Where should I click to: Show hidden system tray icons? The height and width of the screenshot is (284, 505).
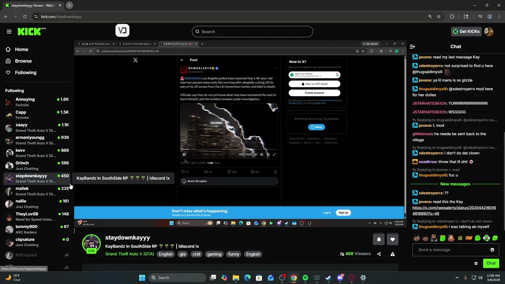457,278
